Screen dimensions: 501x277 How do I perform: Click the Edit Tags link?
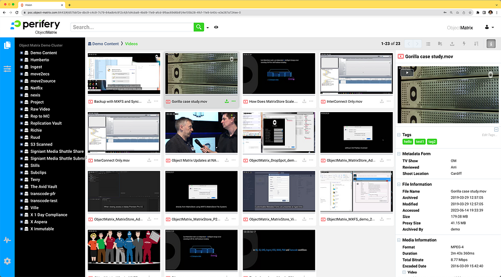489,135
